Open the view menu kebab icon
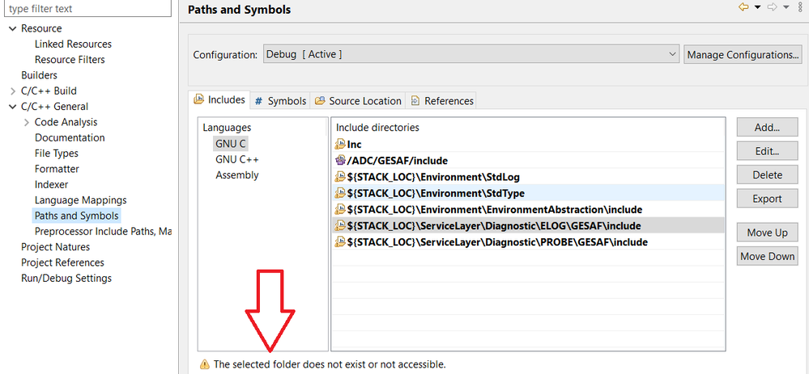This screenshot has width=809, height=374. [x=801, y=7]
